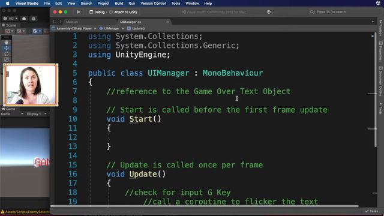Open the Unity account AG dropdown
This screenshot has height=216, width=384.
pos(11,19)
